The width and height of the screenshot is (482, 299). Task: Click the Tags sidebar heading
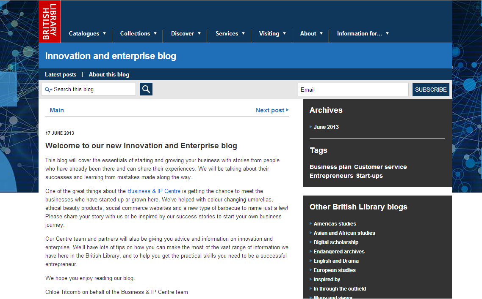[x=319, y=150]
